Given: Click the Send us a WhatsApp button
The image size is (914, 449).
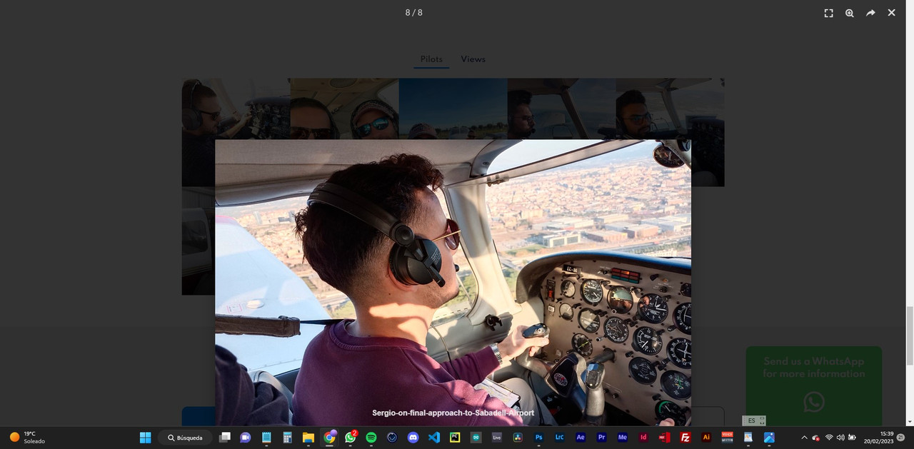Looking at the screenshot, I should click(x=814, y=385).
